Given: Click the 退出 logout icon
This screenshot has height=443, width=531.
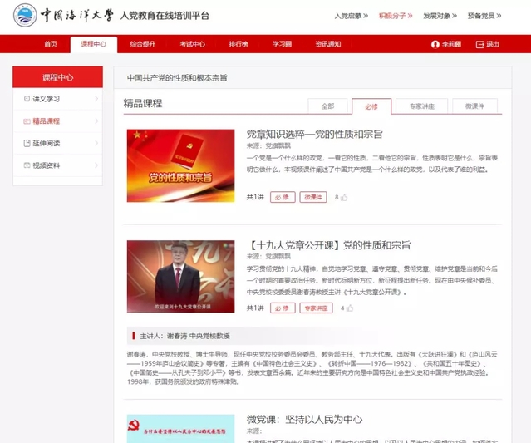Looking at the screenshot, I should pyautogui.click(x=479, y=44).
